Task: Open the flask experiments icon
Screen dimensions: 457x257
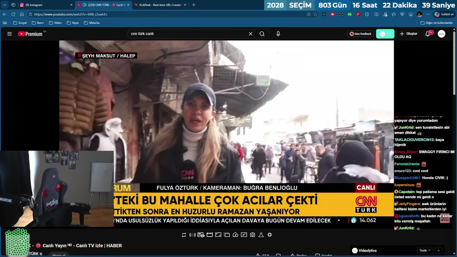Action: pos(261,235)
